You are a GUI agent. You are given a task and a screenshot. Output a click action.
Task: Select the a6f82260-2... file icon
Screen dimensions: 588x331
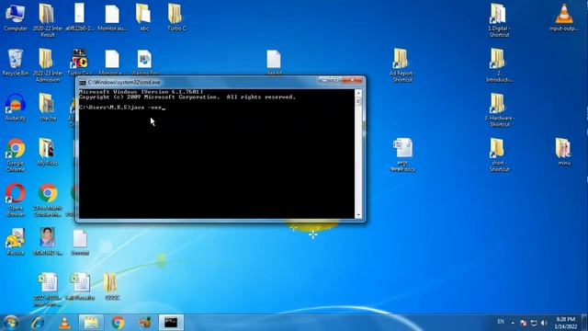coord(80,17)
